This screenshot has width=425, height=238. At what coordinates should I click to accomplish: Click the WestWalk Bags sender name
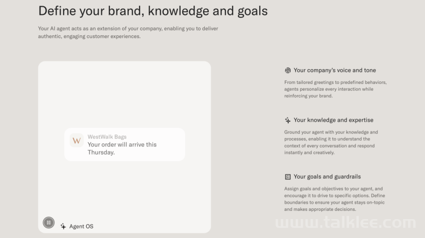[x=107, y=137]
